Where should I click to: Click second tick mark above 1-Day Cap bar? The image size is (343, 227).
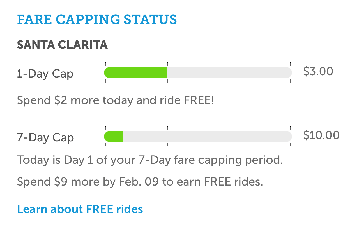pyautogui.click(x=167, y=64)
